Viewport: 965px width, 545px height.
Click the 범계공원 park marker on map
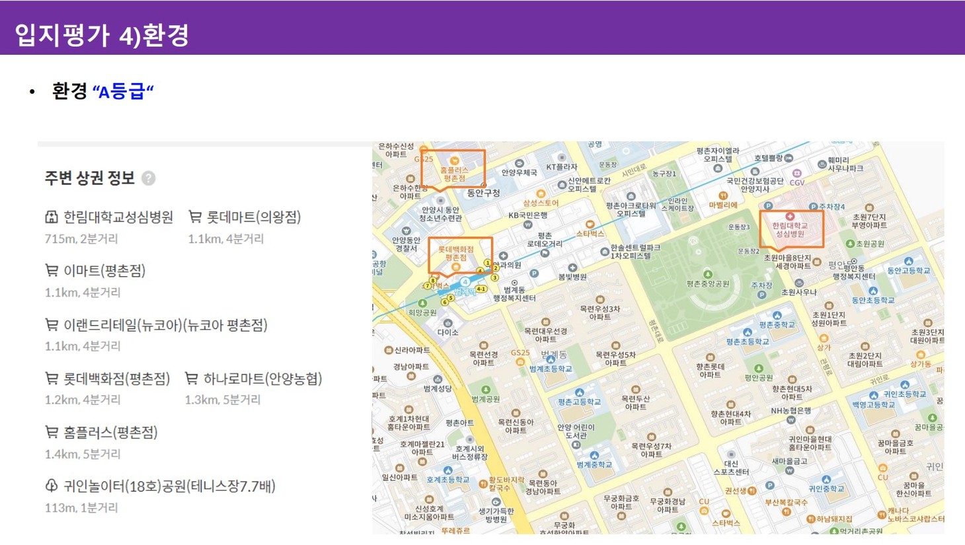click(x=485, y=390)
